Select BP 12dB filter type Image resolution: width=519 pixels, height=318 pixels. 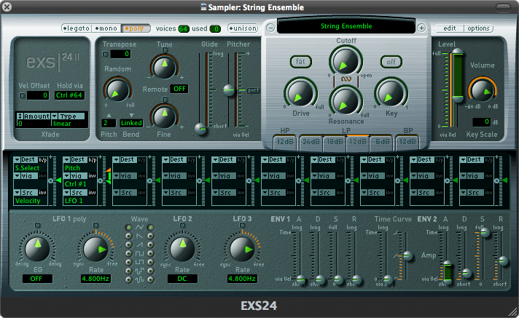(x=407, y=142)
